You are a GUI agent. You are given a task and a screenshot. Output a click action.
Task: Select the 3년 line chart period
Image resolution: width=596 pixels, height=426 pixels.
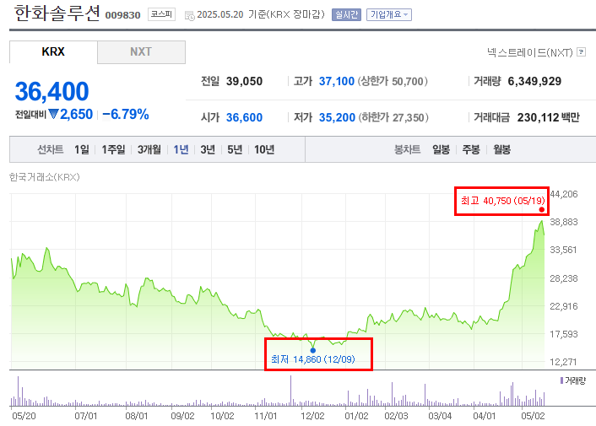[208, 149]
